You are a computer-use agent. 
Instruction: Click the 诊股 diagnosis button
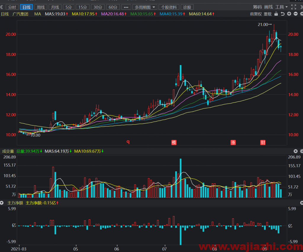tap(187, 7)
